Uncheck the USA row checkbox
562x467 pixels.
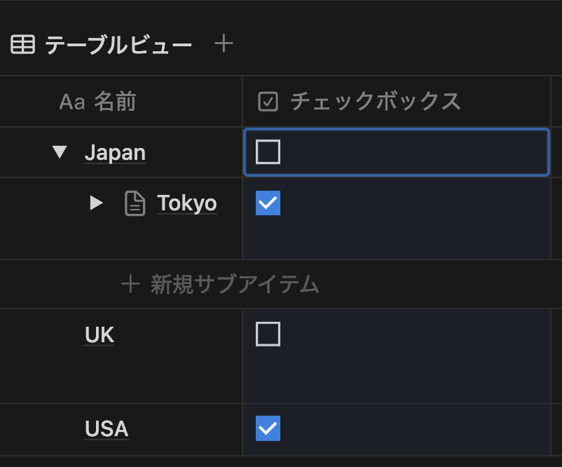coord(268,428)
